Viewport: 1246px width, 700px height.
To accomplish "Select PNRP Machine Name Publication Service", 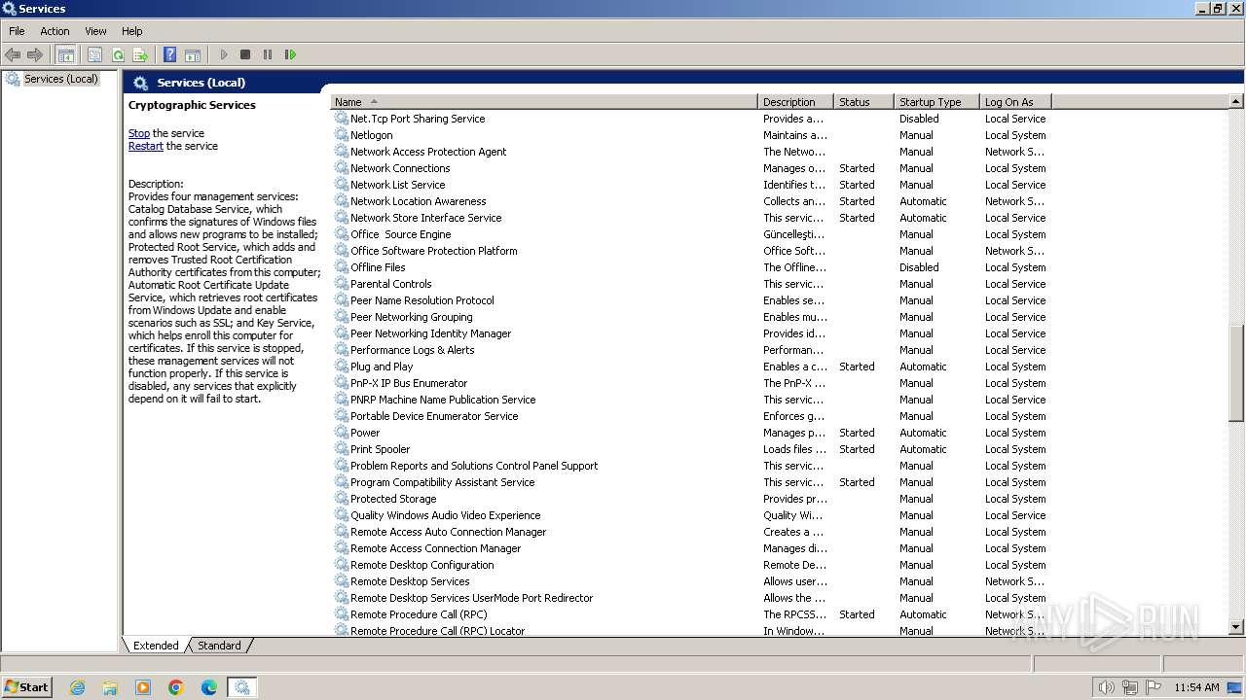I will [x=443, y=400].
